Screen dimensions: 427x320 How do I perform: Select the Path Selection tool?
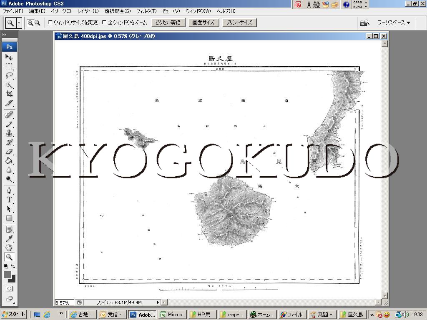pos(9,209)
